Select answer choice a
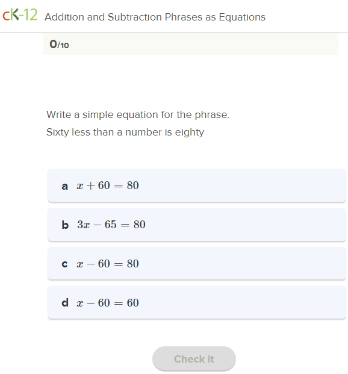This screenshot has height=374, width=348. tap(197, 185)
